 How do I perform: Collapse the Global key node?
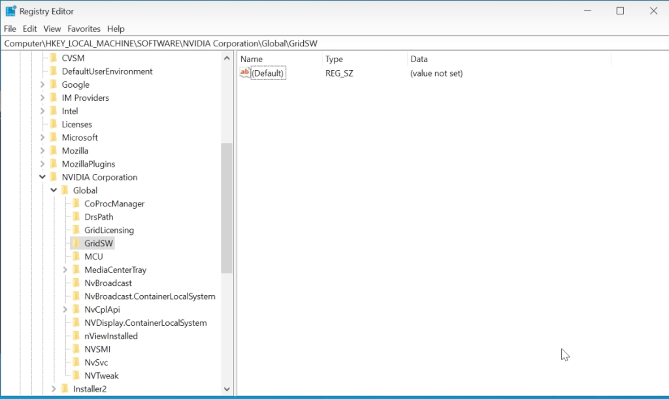pos(54,190)
